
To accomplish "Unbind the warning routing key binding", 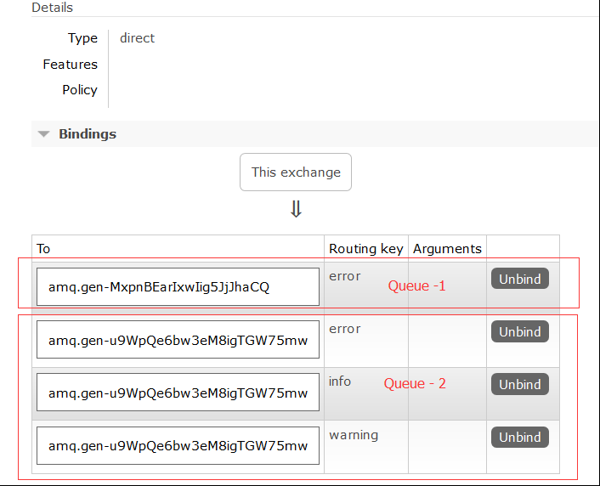I will 520,437.
